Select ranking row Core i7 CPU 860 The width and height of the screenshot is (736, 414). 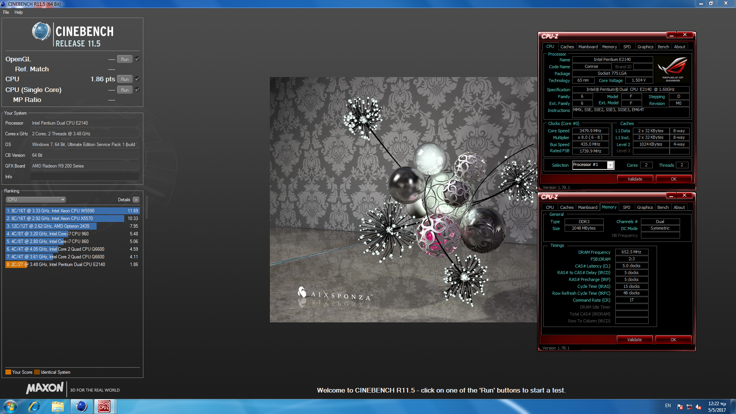[x=72, y=242]
